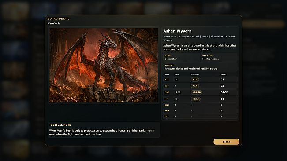Click the description 'Ashen Wyvern is an elite guard' paragraph

[200, 47]
